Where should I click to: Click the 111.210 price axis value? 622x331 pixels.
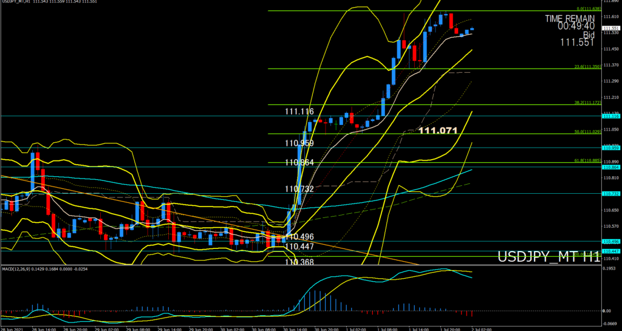(x=611, y=98)
